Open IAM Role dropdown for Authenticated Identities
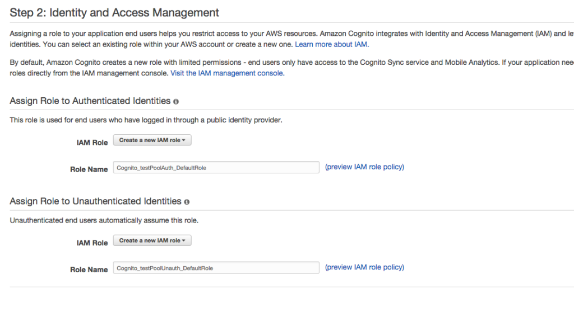The height and width of the screenshot is (317, 574). click(x=152, y=140)
